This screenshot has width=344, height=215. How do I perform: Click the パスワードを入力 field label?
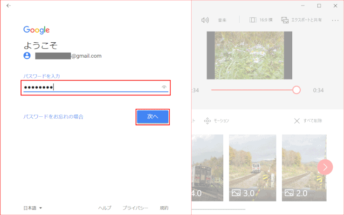41,76
